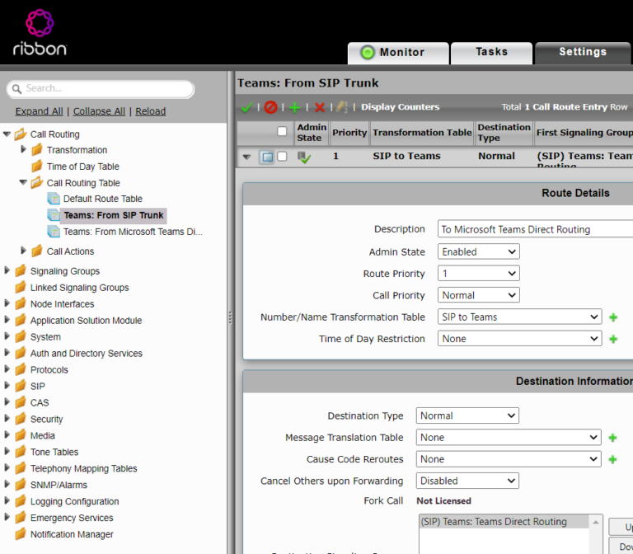Add a new Time of Day Restriction
633x554 pixels.
[x=613, y=339]
